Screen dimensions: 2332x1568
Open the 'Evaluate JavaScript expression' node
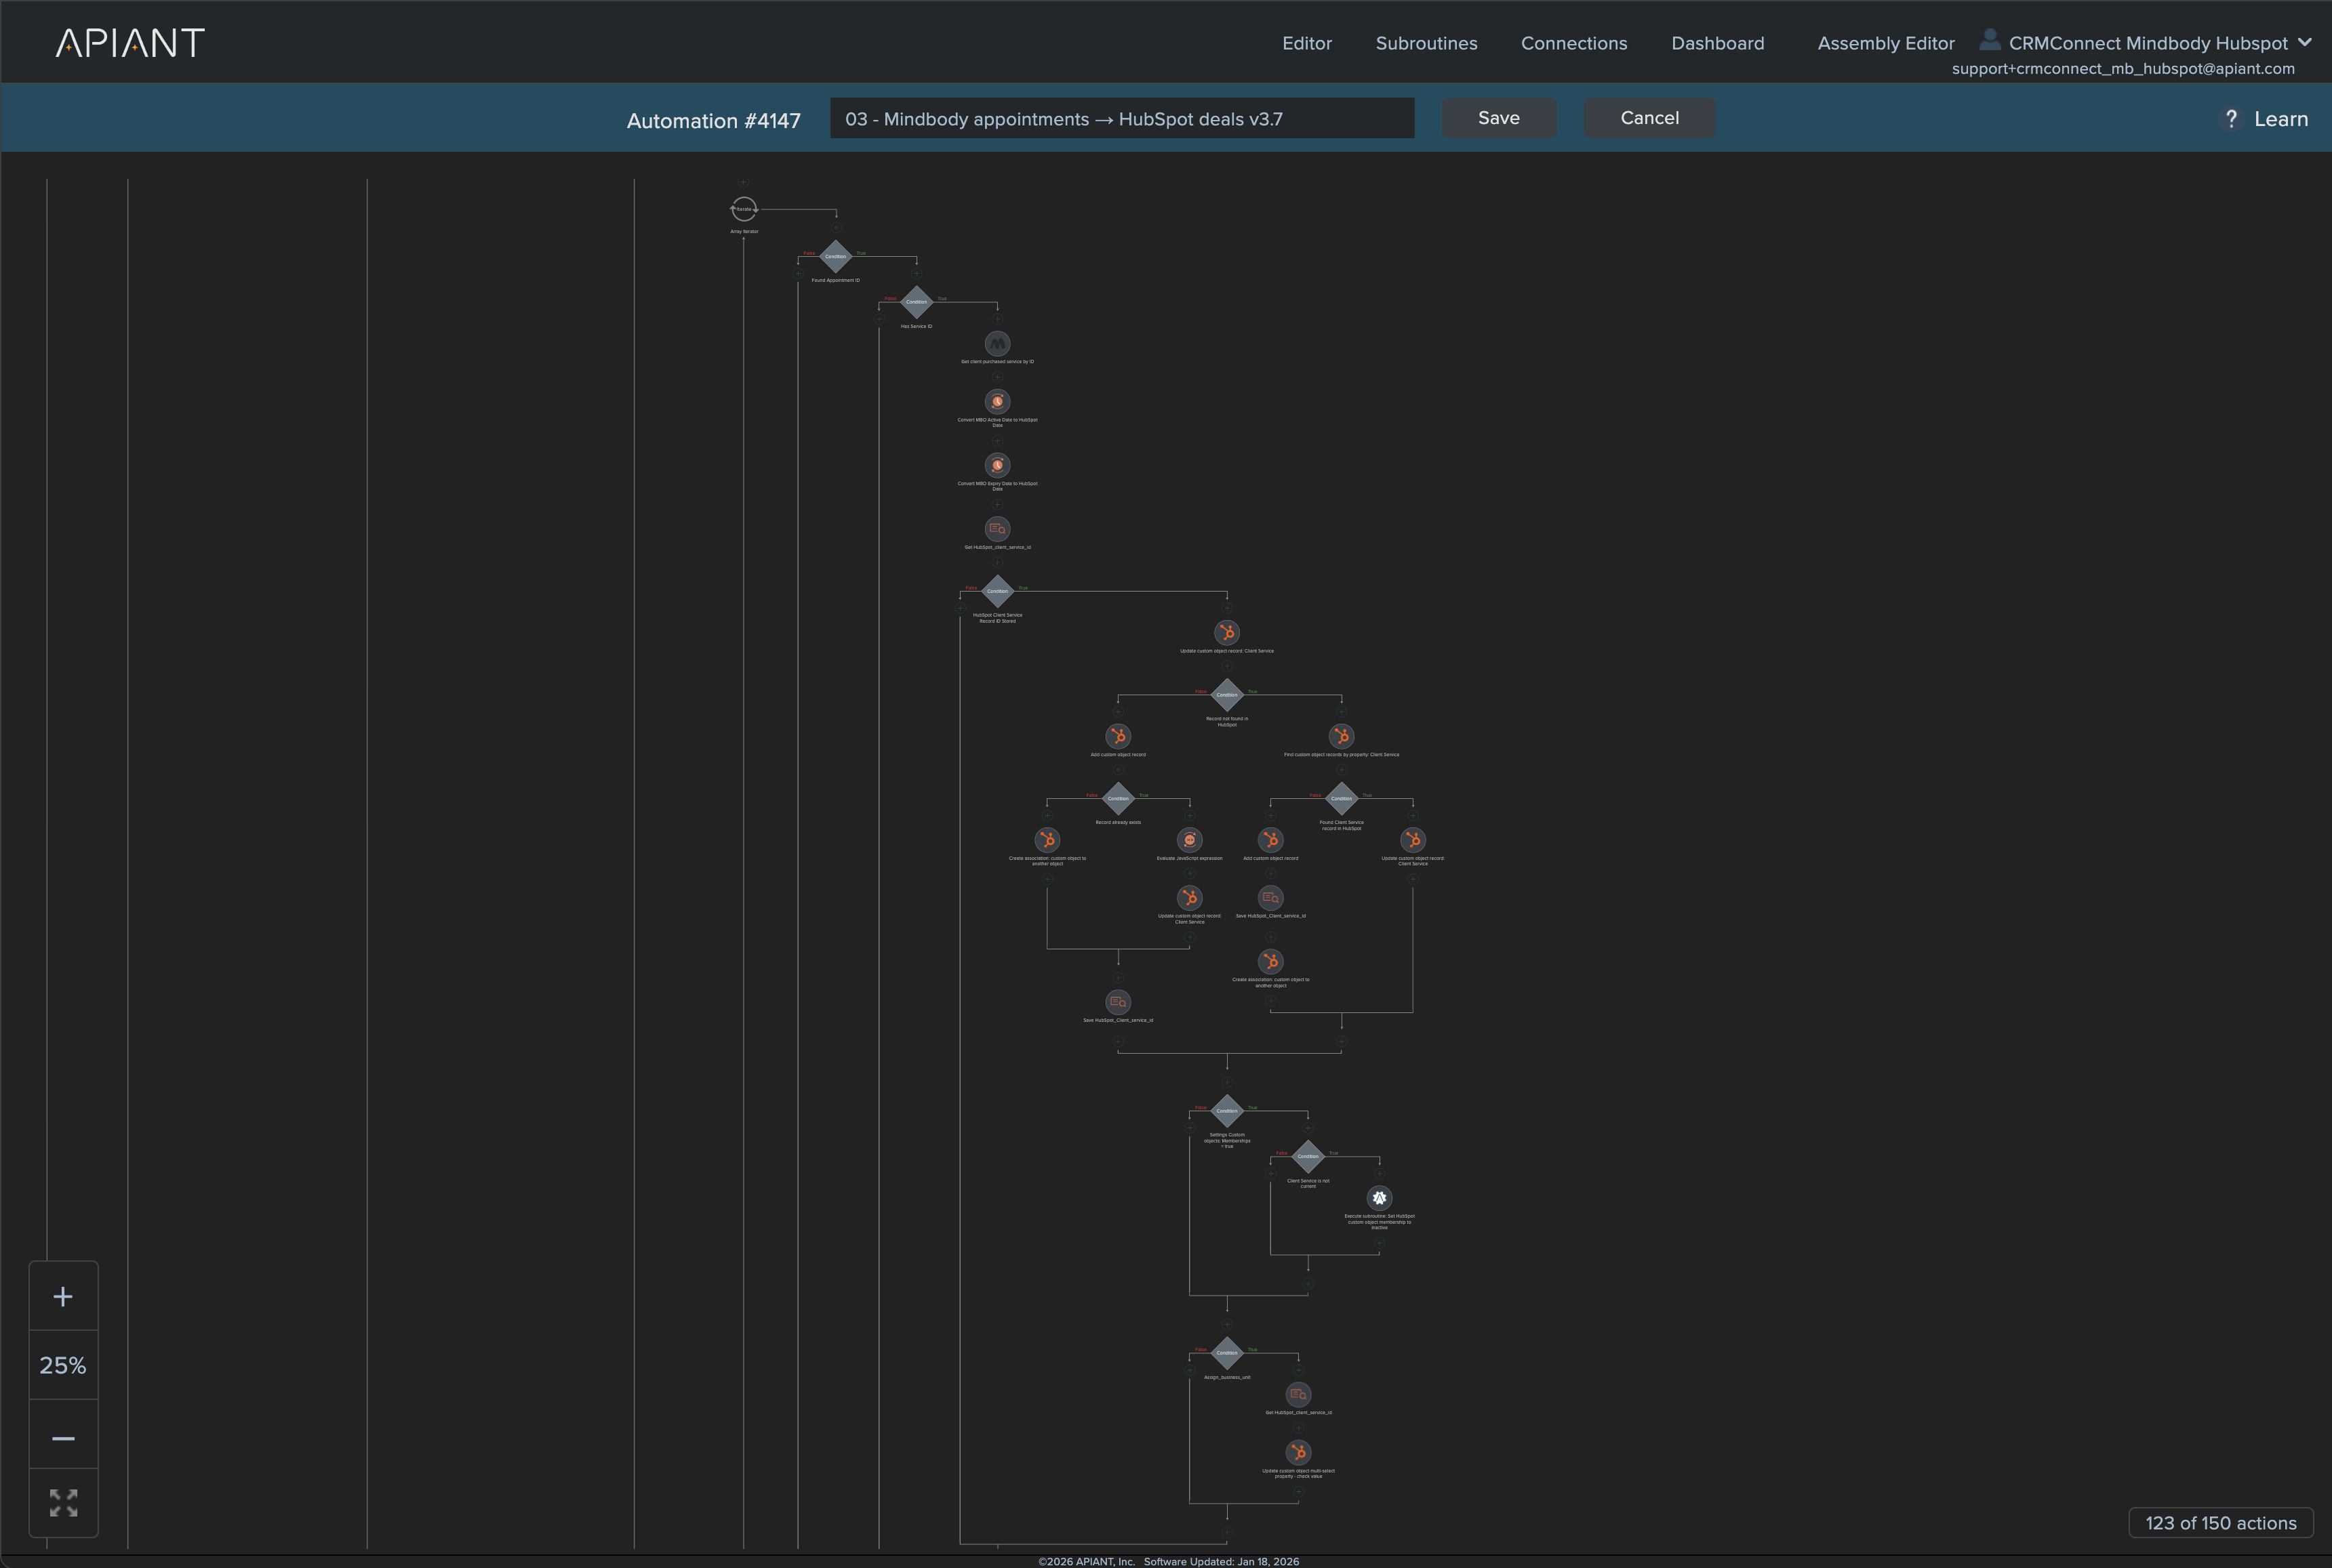click(x=1190, y=840)
